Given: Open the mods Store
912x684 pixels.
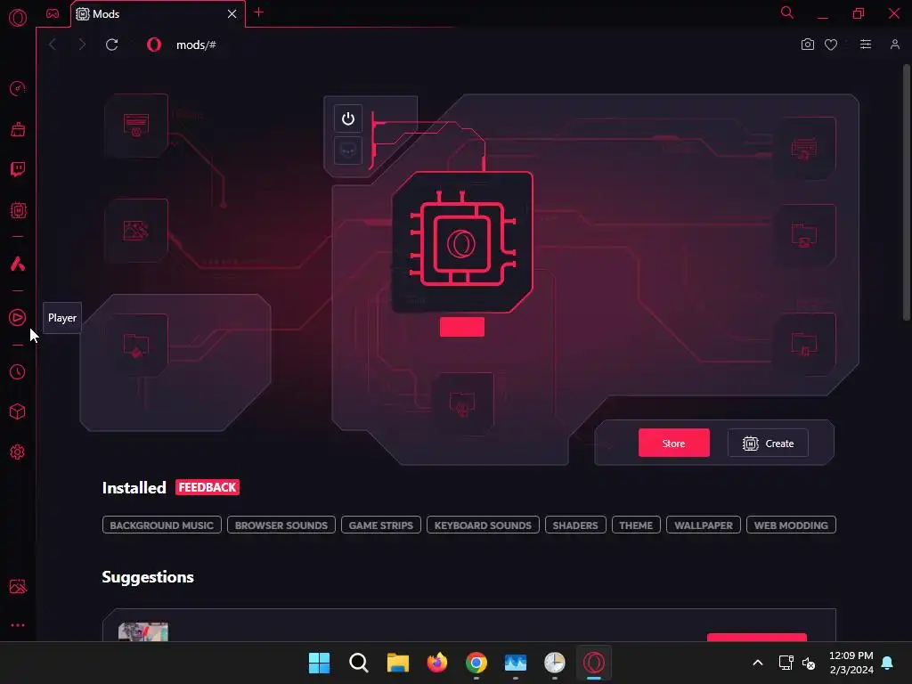Looking at the screenshot, I should pos(673,444).
